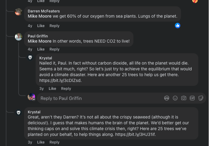
Task: Reply to Krystal's bottom comment
Action: point(55,142)
